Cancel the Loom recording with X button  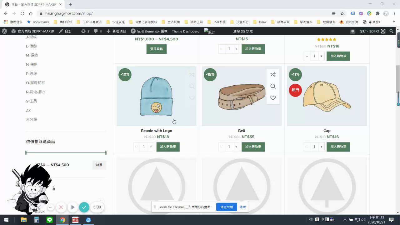pyautogui.click(x=61, y=207)
